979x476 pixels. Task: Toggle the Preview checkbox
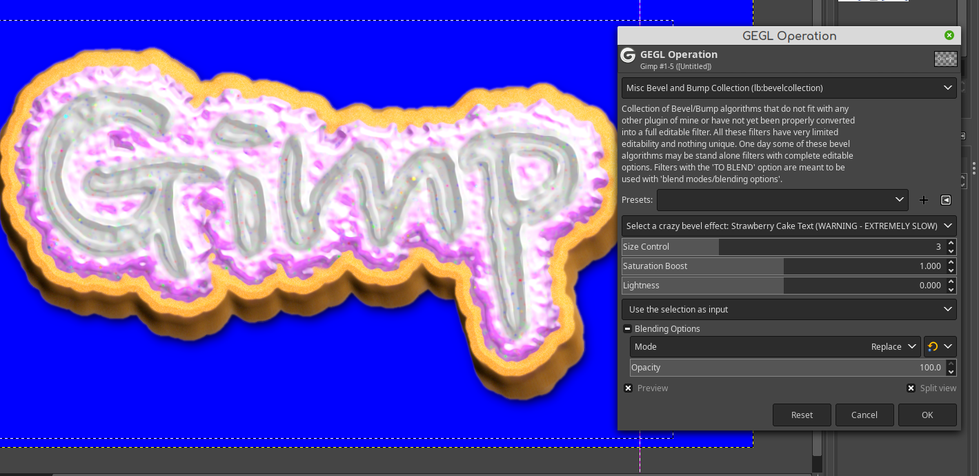[628, 388]
